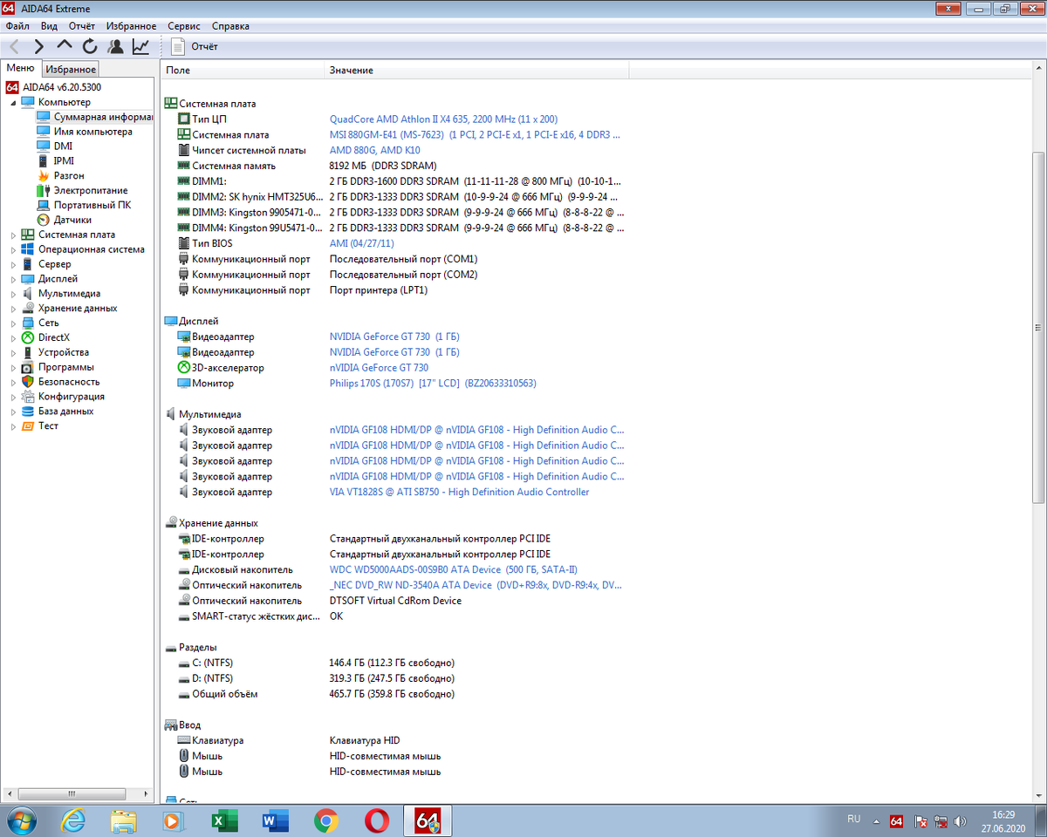The image size is (1047, 837).
Task: Open the Справка menu
Action: pos(230,26)
